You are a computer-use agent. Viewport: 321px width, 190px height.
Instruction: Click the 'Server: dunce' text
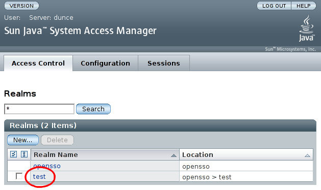[x=51, y=18]
